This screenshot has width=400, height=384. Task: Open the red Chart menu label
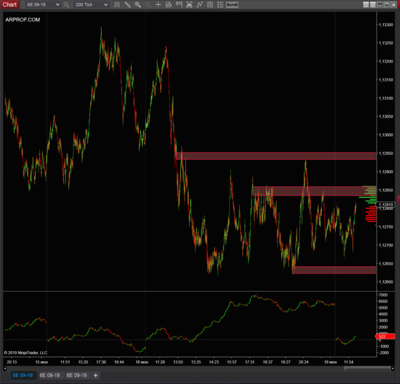coord(10,5)
